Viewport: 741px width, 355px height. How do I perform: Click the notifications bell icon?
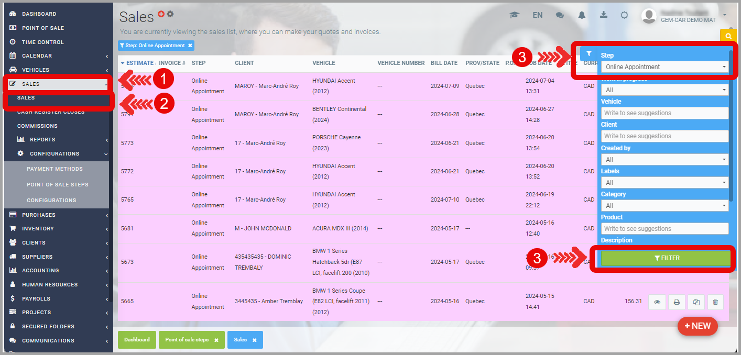coord(582,15)
